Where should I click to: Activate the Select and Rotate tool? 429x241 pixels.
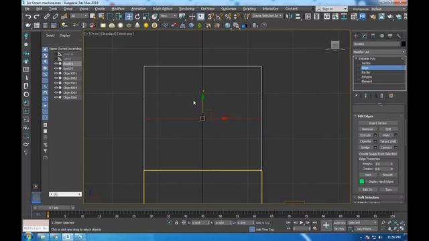pos(137,17)
